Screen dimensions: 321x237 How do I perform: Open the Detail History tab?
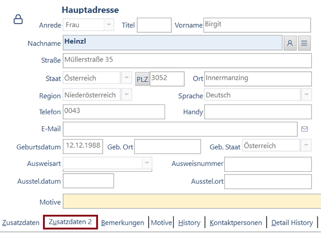click(x=292, y=223)
